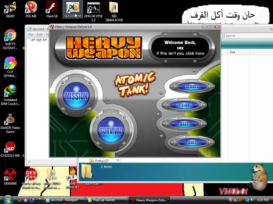
Task: Switch to PopCap Games taskbar button
Action: 106,200
